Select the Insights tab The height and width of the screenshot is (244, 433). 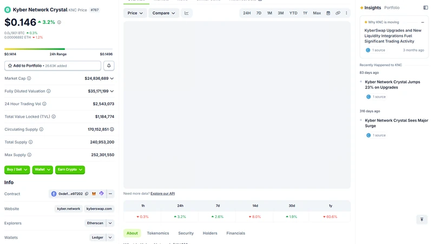tap(370, 8)
